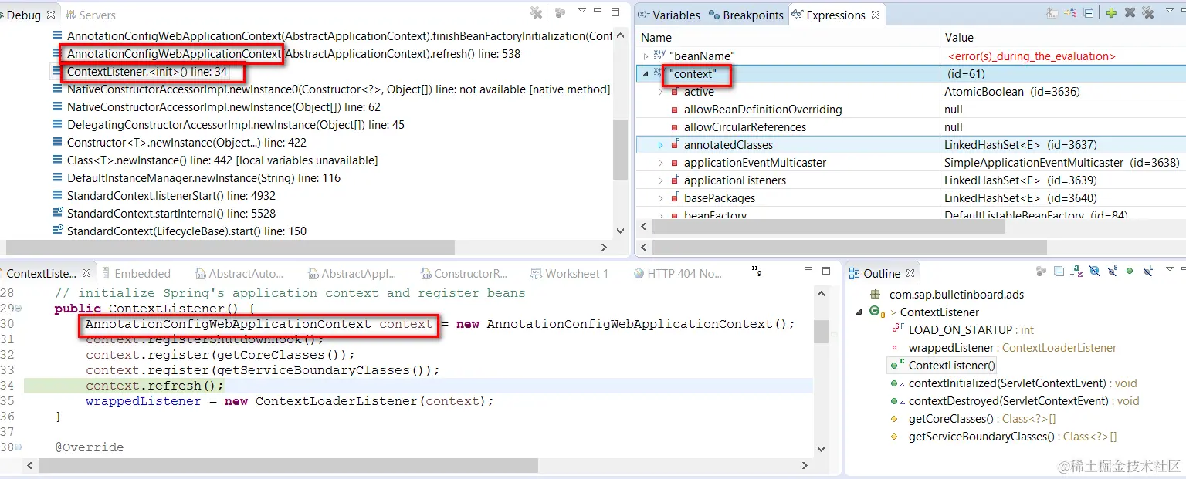
Task: Open the Debug view menu triangle
Action: click(x=582, y=12)
